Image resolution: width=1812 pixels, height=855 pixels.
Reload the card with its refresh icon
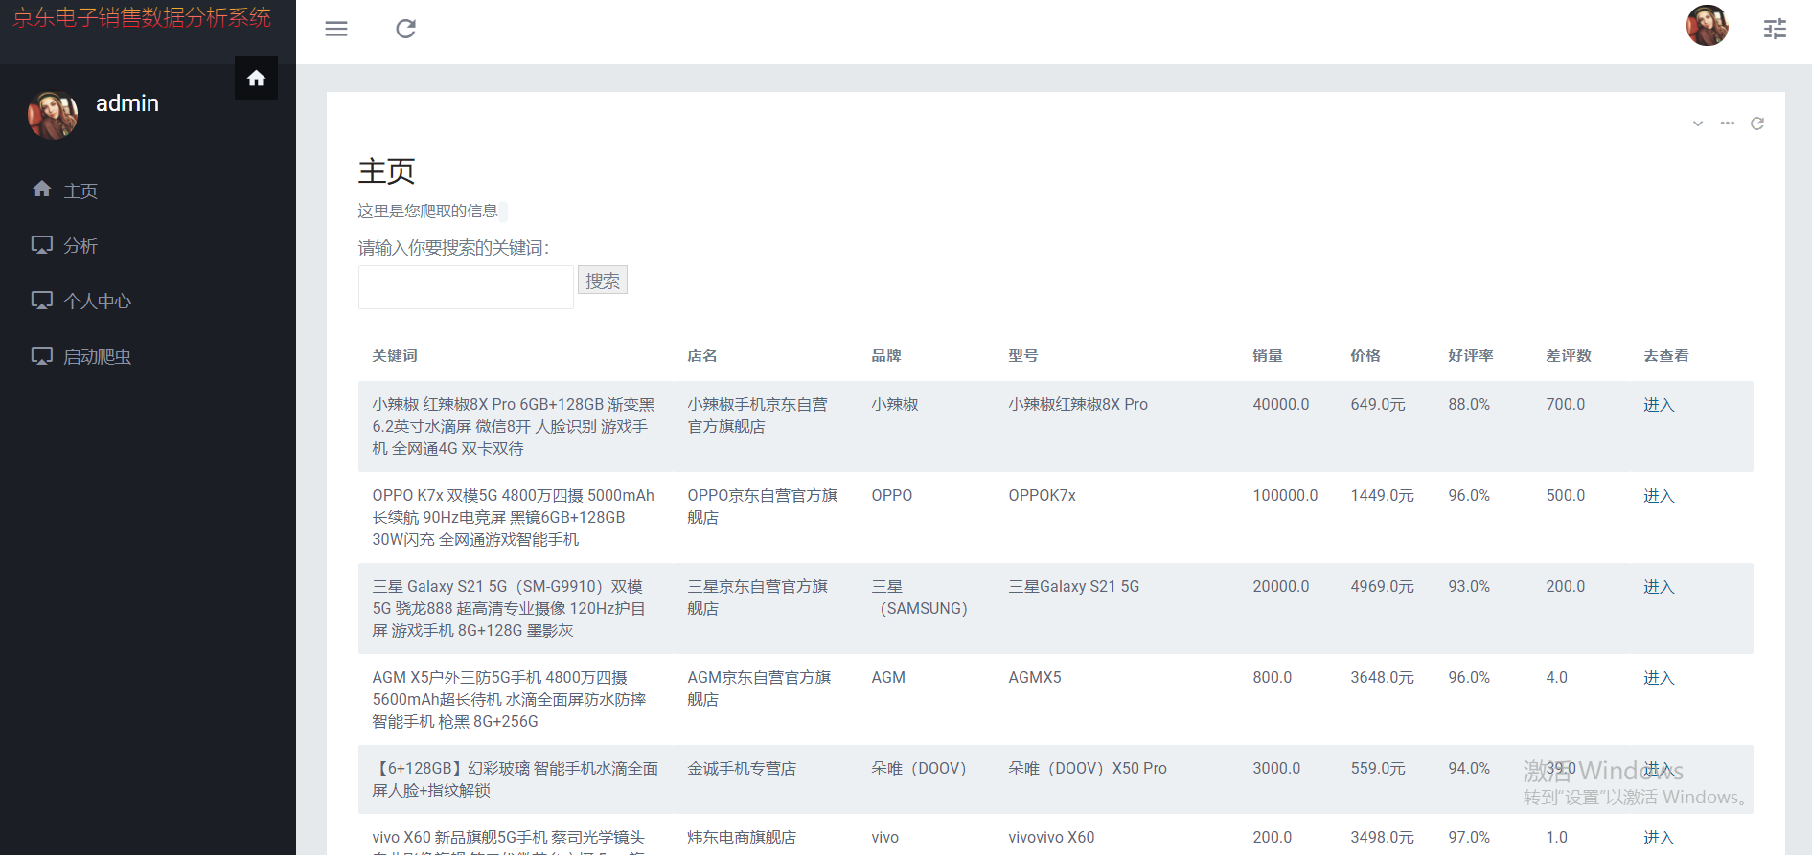coord(1757,124)
